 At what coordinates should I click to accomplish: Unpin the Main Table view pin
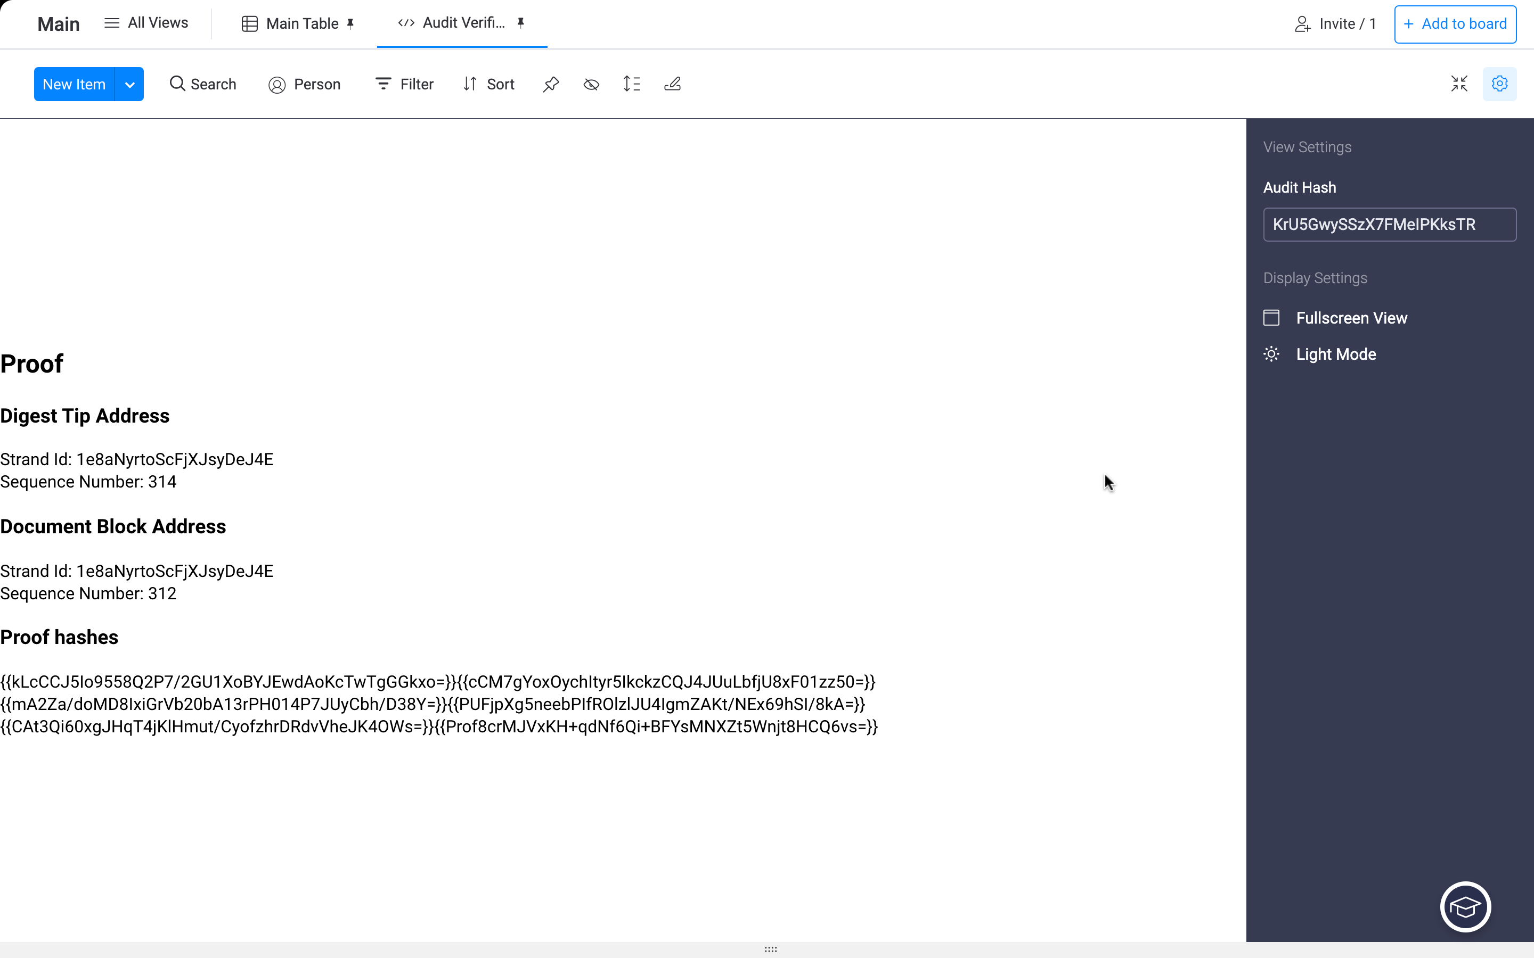click(x=350, y=23)
